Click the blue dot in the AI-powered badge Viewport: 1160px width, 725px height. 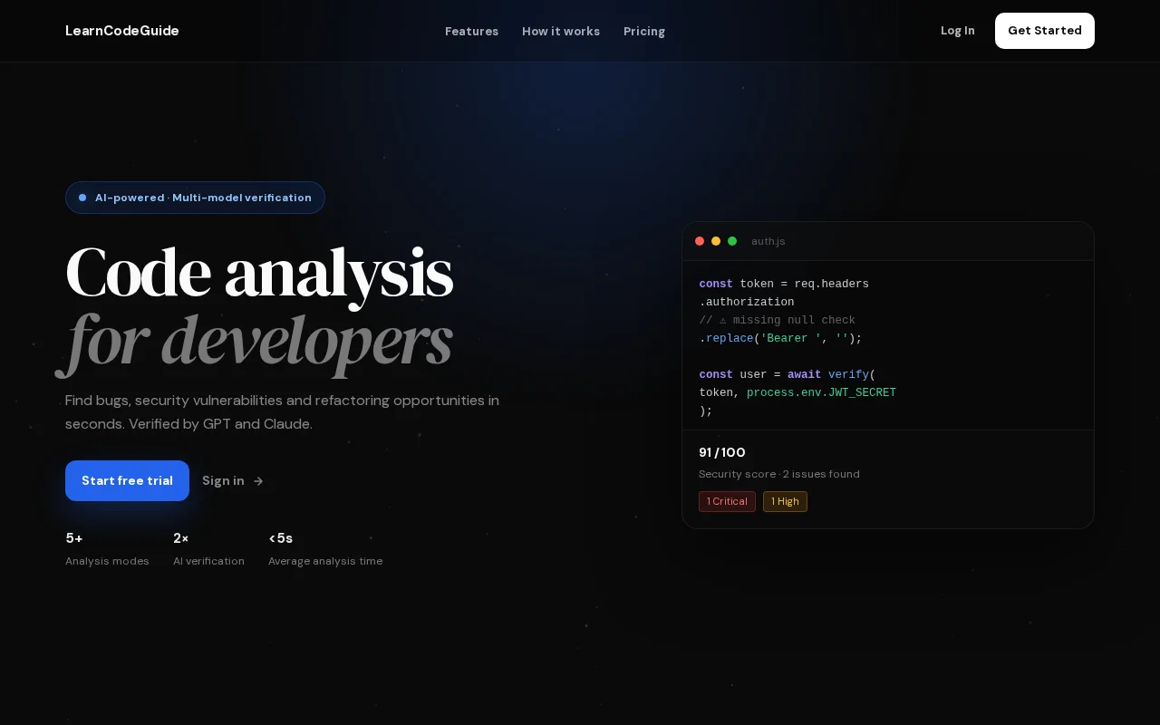[82, 198]
